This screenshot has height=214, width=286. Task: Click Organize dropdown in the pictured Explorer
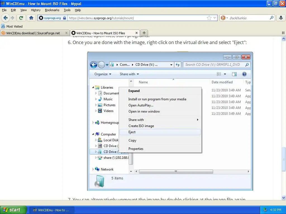click(103, 74)
